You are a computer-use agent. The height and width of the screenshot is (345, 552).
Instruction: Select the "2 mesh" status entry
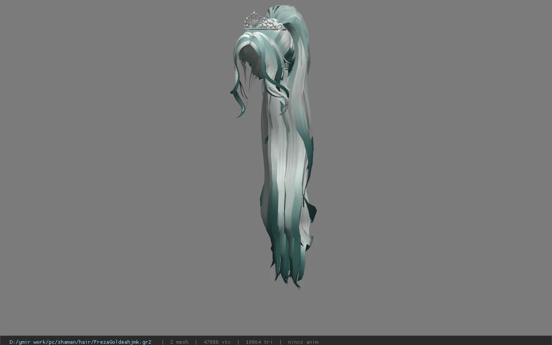click(179, 342)
